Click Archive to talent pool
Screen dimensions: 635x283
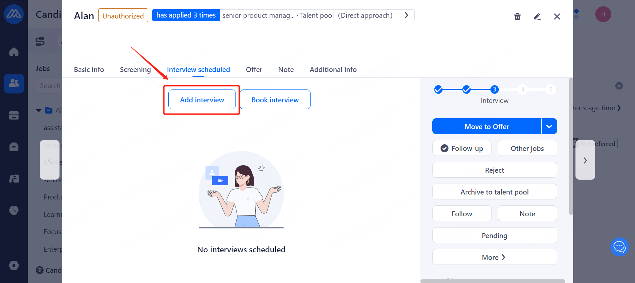(x=495, y=192)
